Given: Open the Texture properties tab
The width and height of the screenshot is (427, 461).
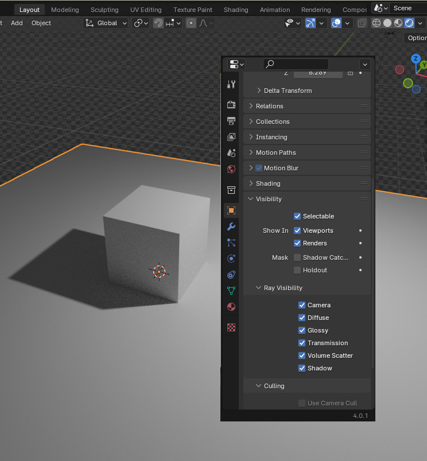Looking at the screenshot, I should coord(231,327).
